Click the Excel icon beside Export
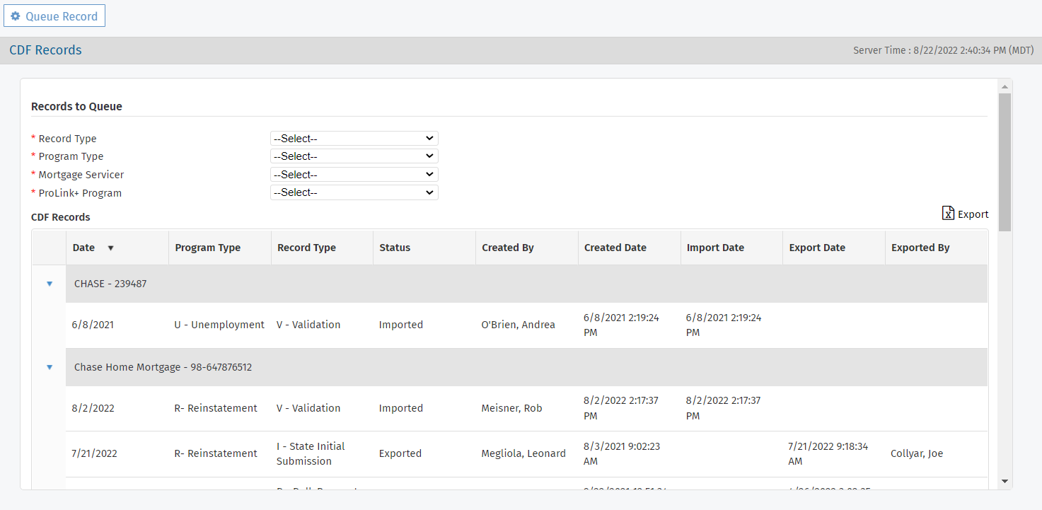Viewport: 1042px width, 510px height. tap(947, 213)
